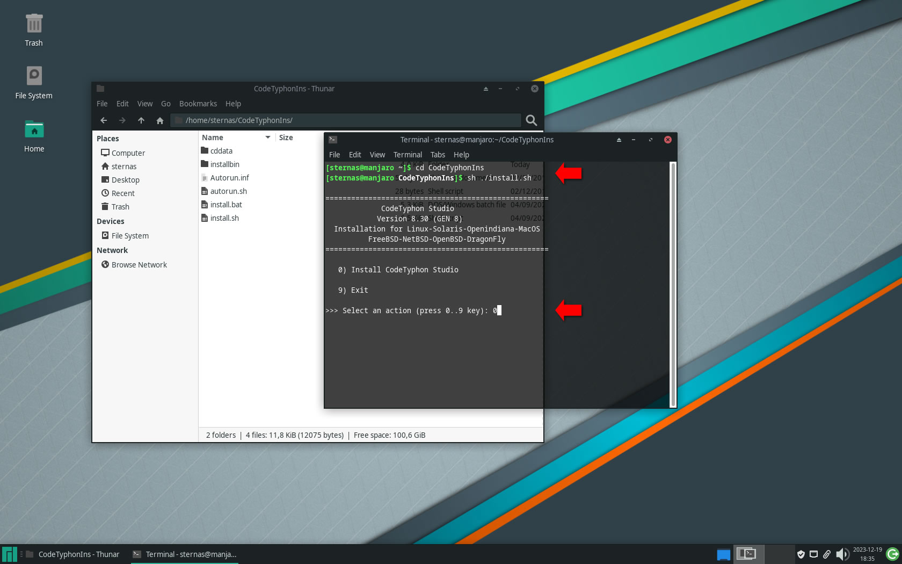Image resolution: width=902 pixels, height=564 pixels.
Task: Open Thunar View menu
Action: [145, 104]
